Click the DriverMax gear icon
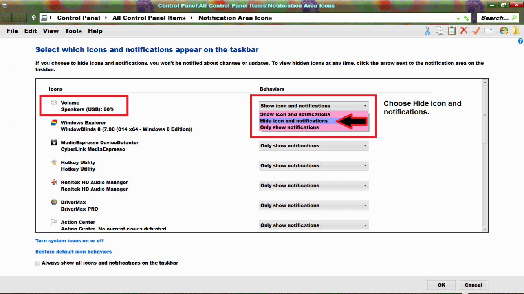Viewport: 524px width, 294px height. 54,202
